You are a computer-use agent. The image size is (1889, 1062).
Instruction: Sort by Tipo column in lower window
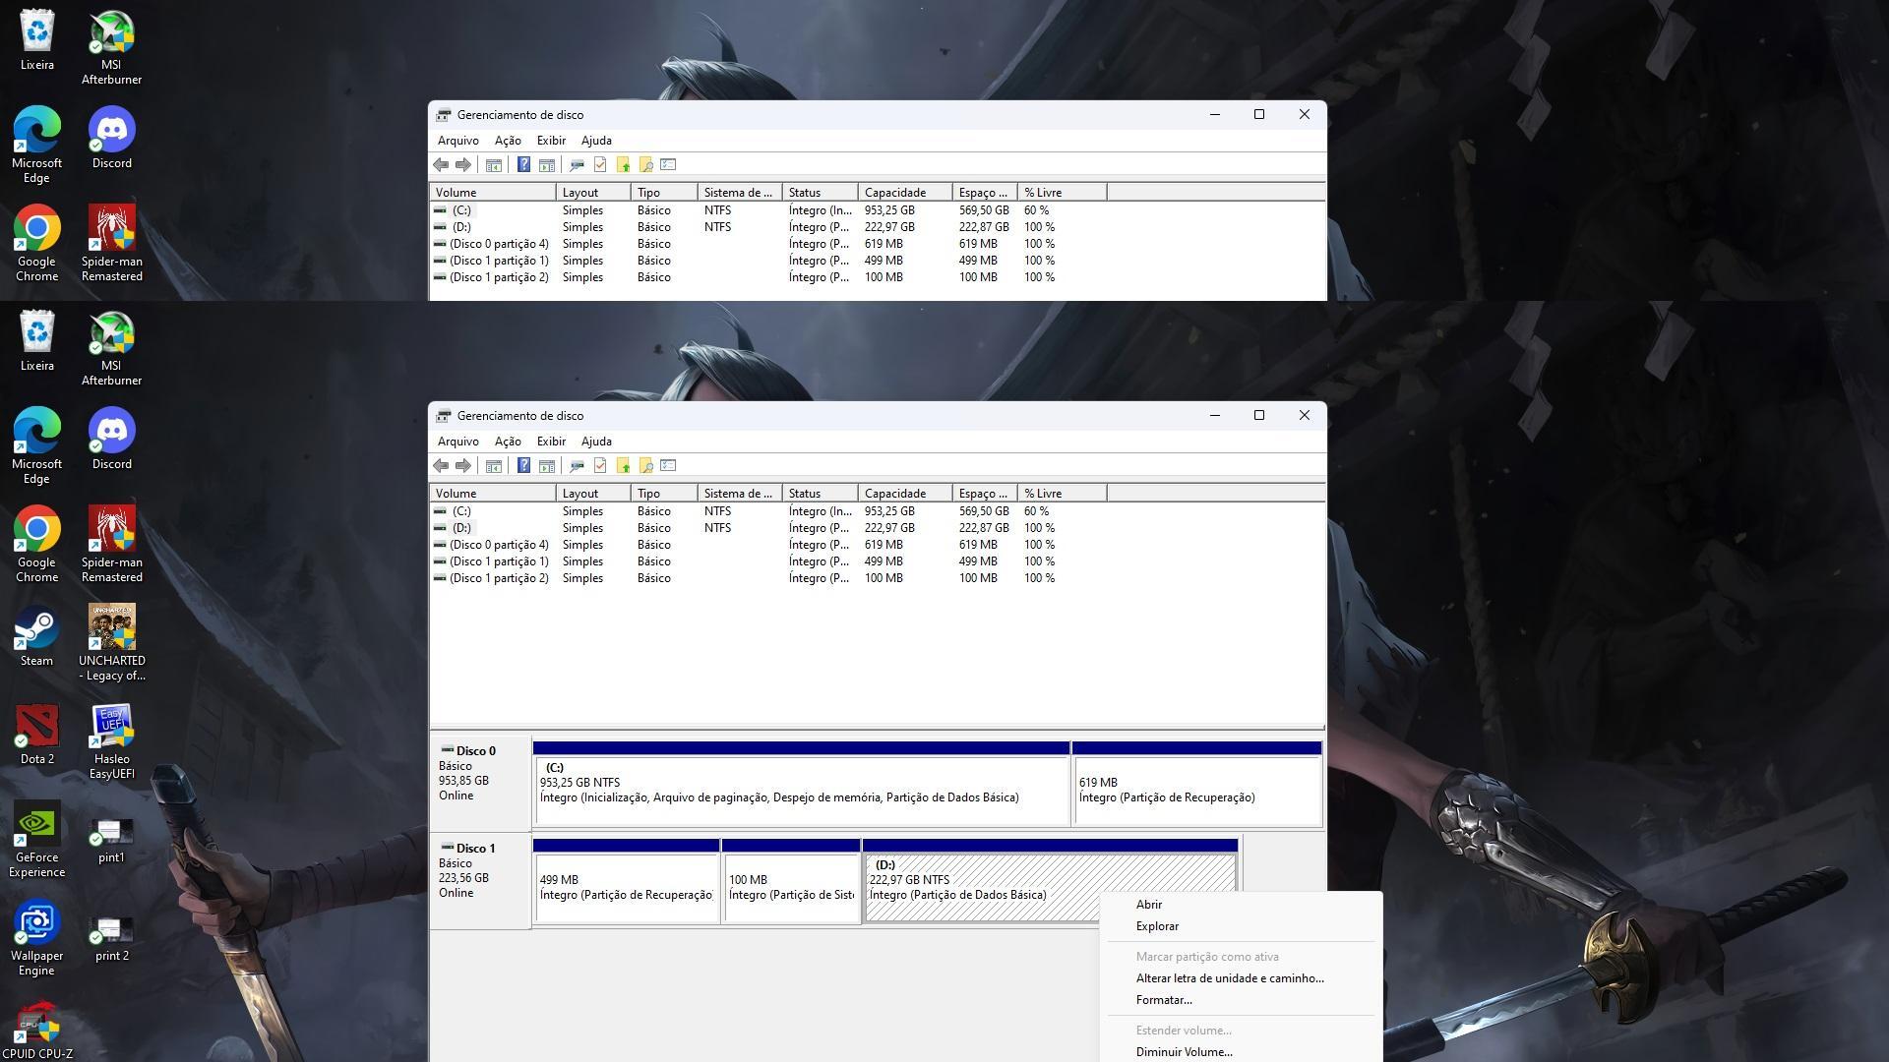click(x=664, y=494)
